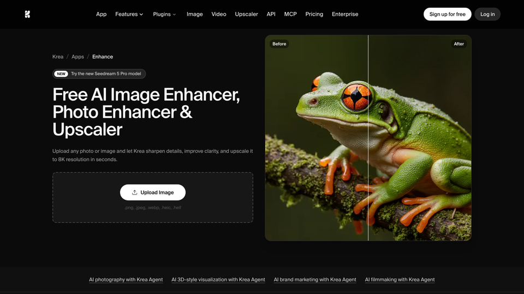Click the supported formats text .png, .jpeg, .webp

153,207
